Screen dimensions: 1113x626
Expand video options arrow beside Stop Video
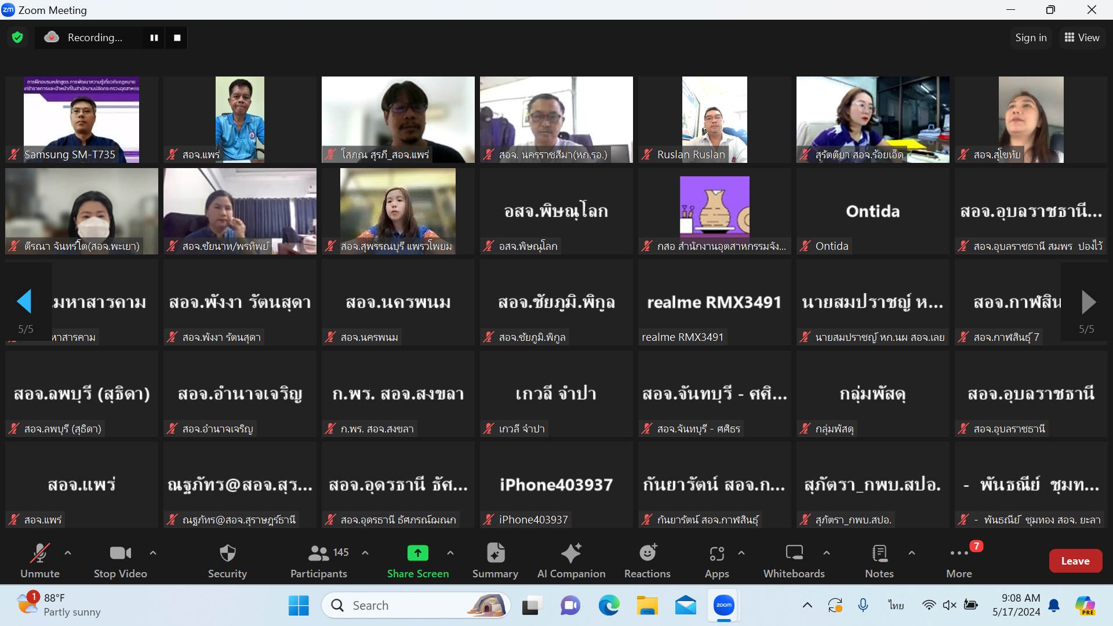[153, 553]
